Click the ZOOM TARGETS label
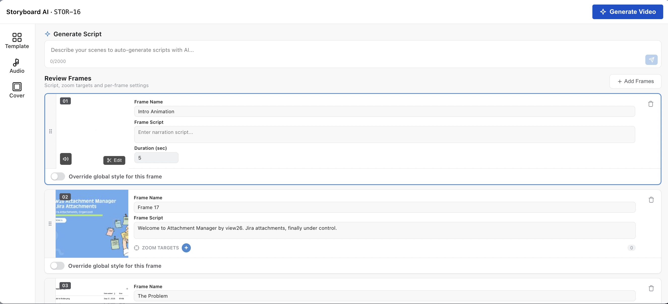668x304 pixels. (160, 248)
